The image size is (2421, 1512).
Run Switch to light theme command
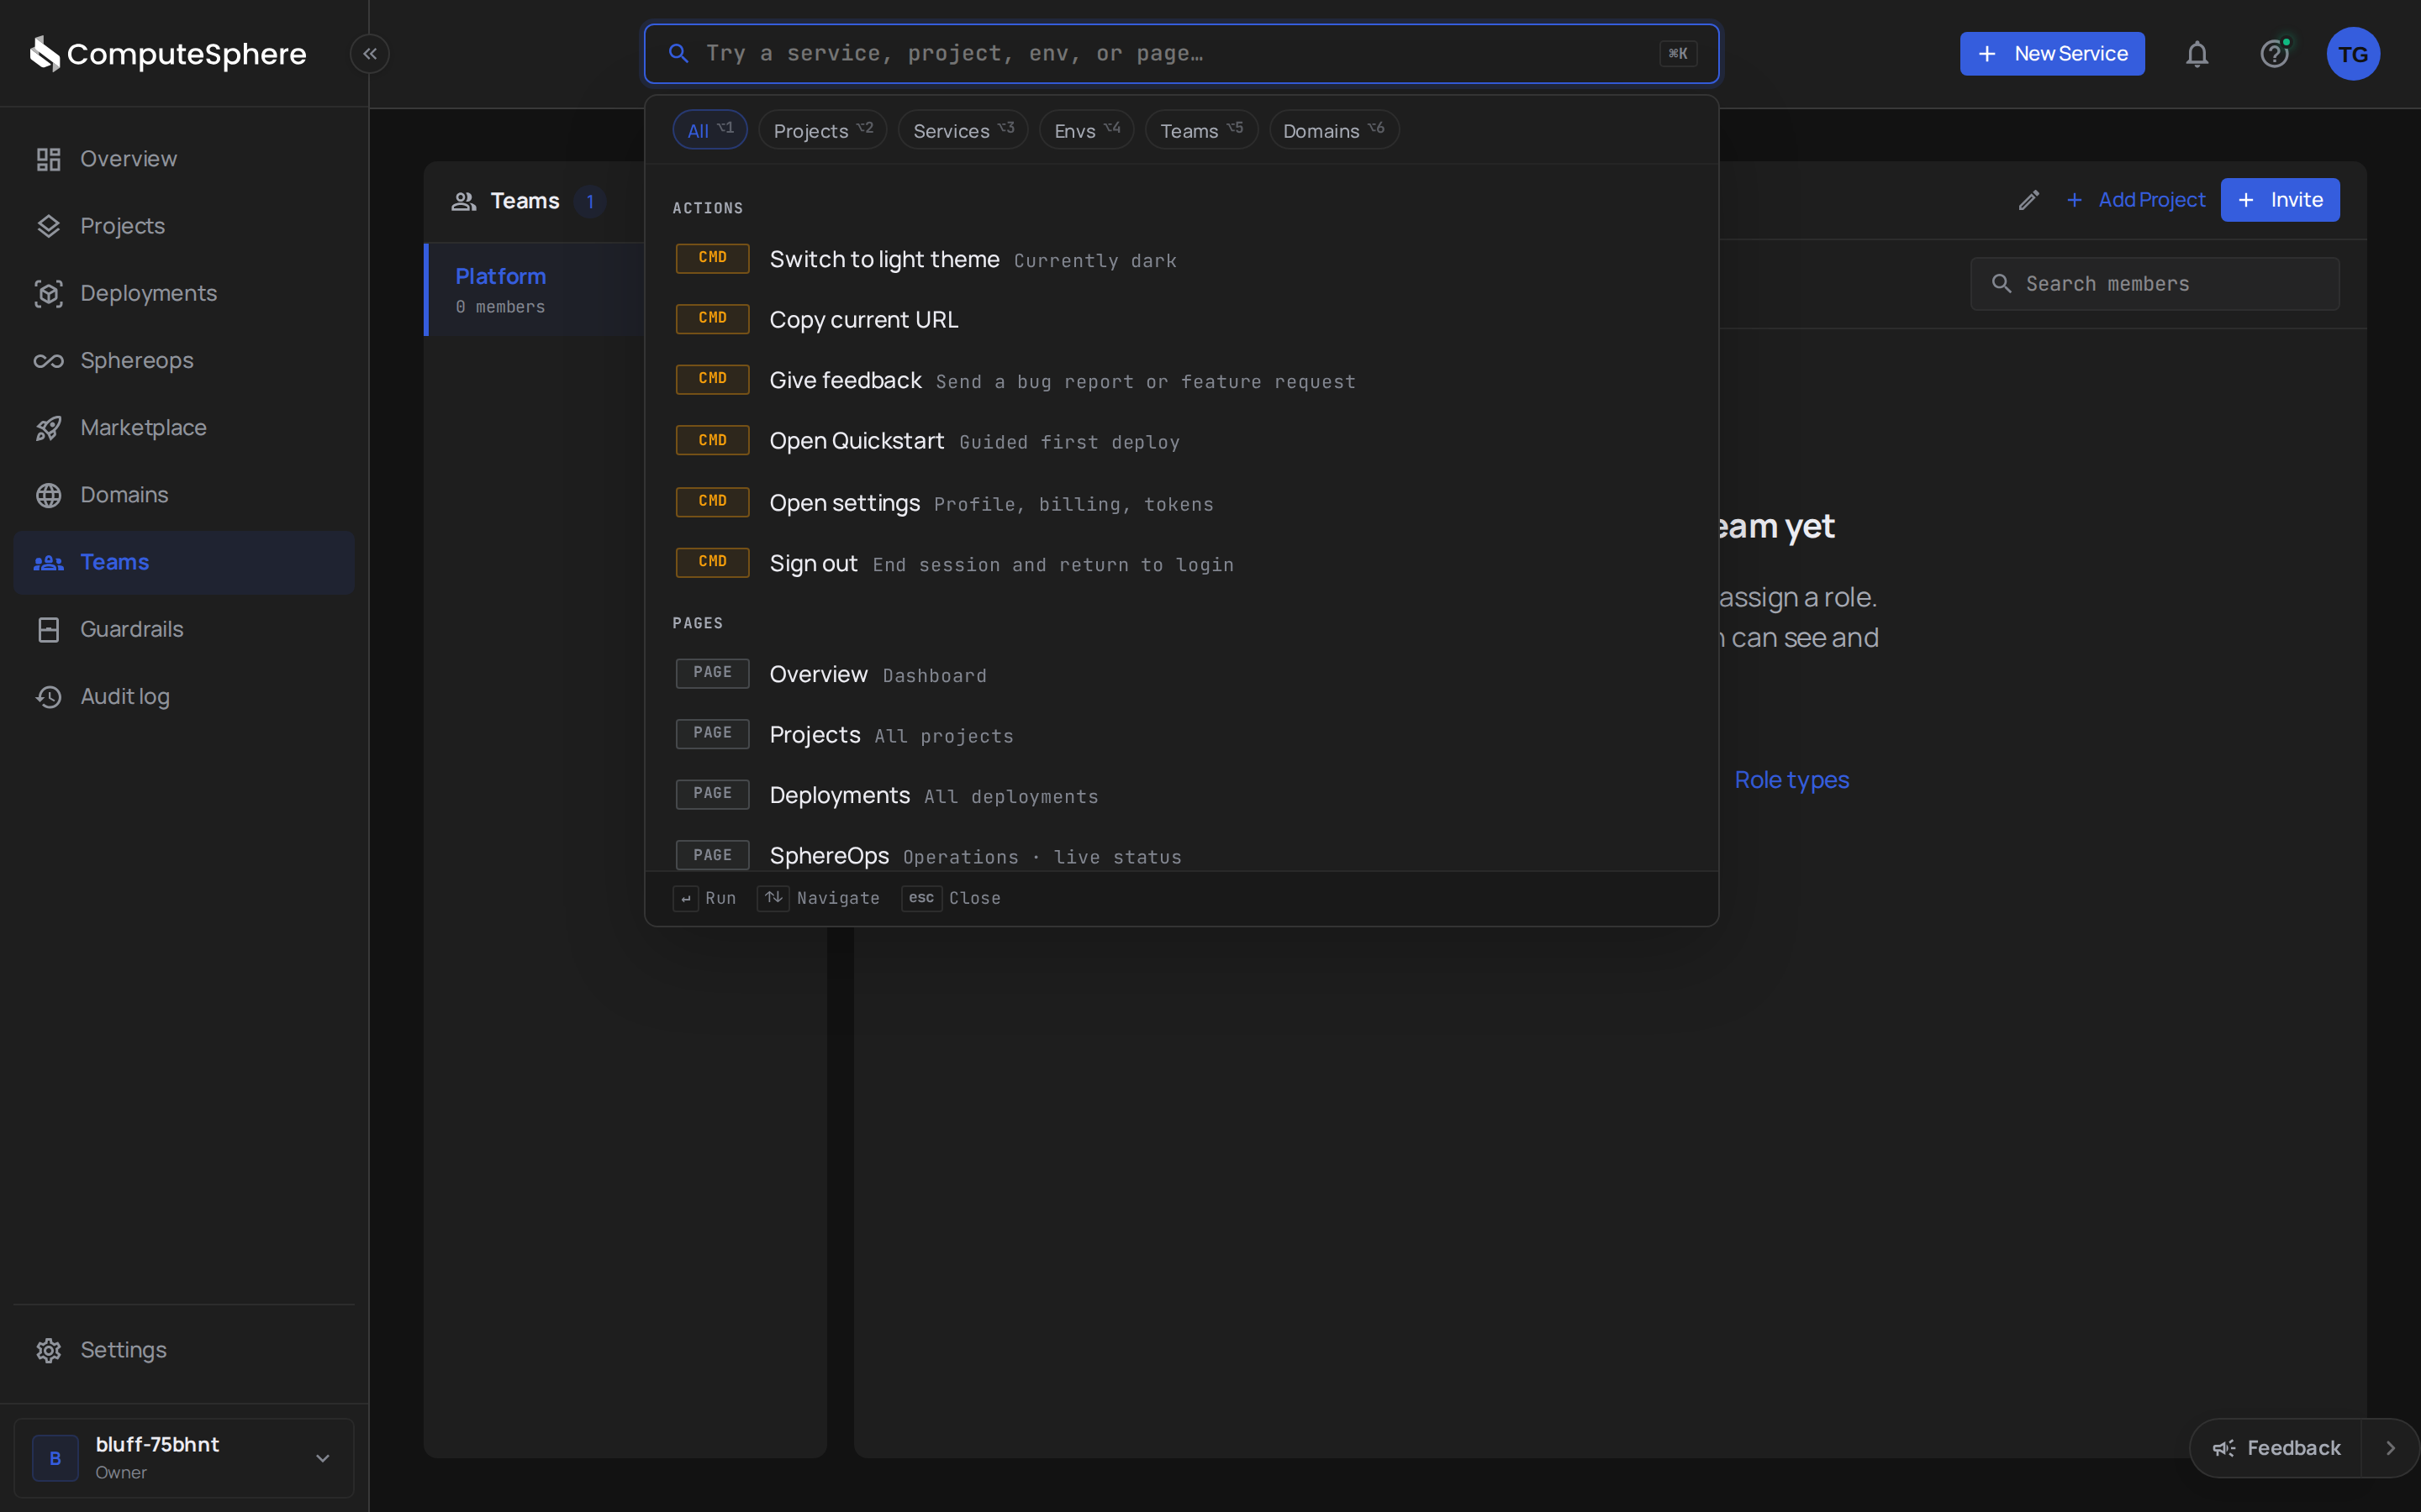pyautogui.click(x=1181, y=259)
